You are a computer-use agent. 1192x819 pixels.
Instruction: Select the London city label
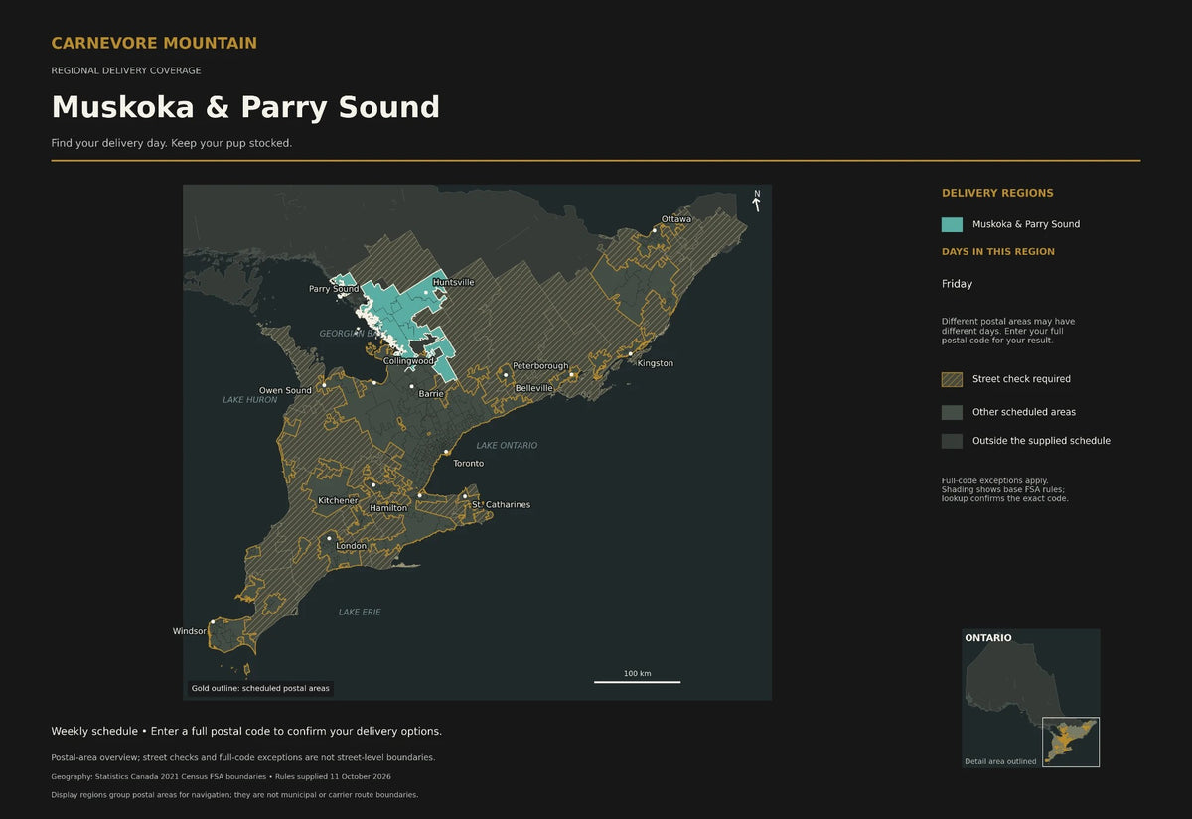point(352,546)
